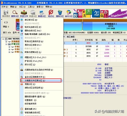Select 取消分区激活状态 menu entry
Viewport: 127px width, 116px height.
[42, 41]
